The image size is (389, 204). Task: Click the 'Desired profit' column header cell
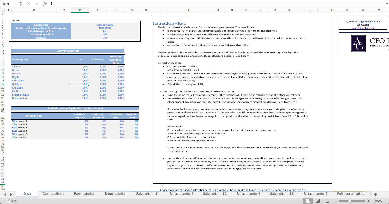click(x=132, y=116)
